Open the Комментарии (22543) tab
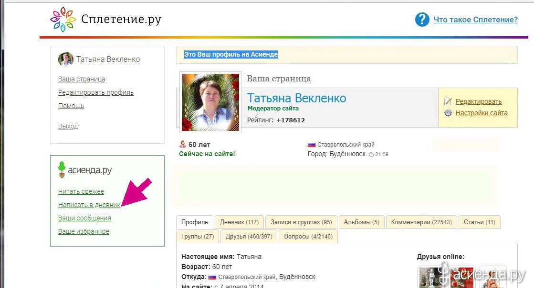 [421, 222]
